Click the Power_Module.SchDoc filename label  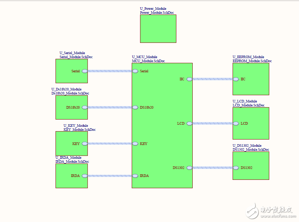point(157,13)
